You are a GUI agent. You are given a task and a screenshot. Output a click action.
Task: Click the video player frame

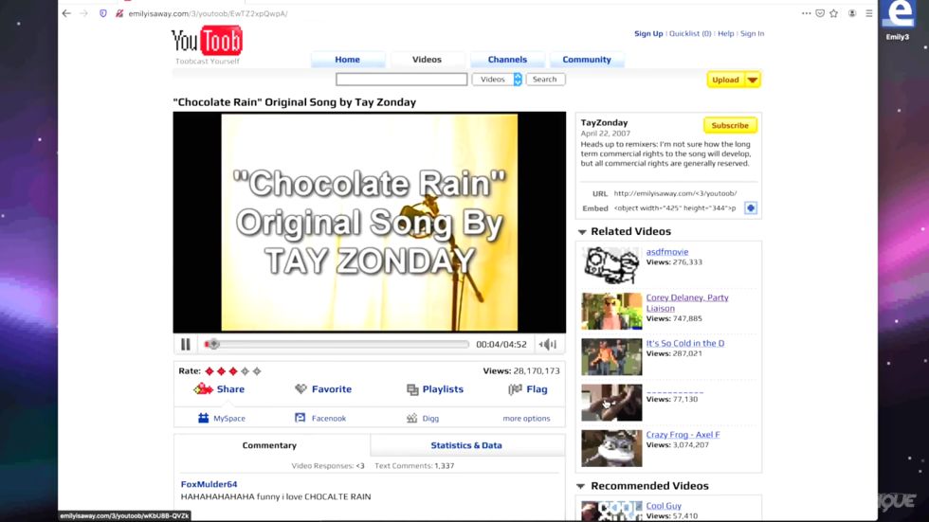369,223
